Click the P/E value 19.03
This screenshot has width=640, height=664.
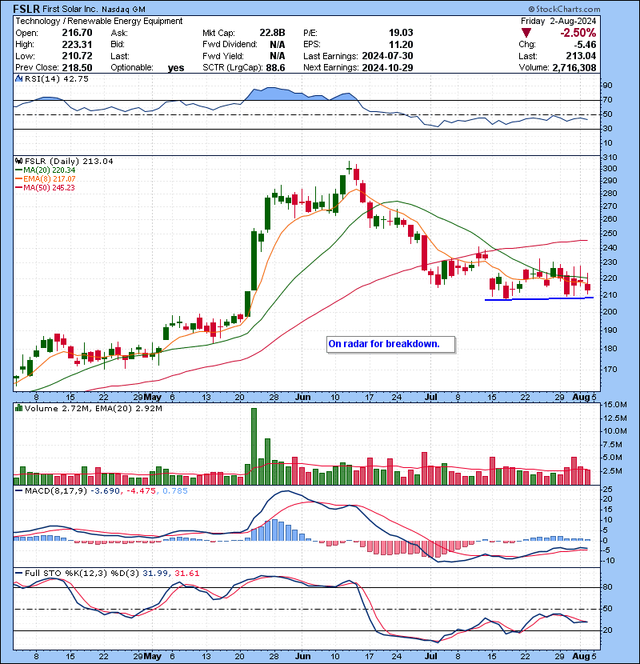pyautogui.click(x=401, y=33)
